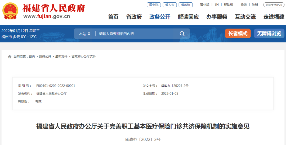Viewport: 286px width, 145px height.
Task: Switch to 繁体版 traditional Chinese
Action: tap(205, 4)
